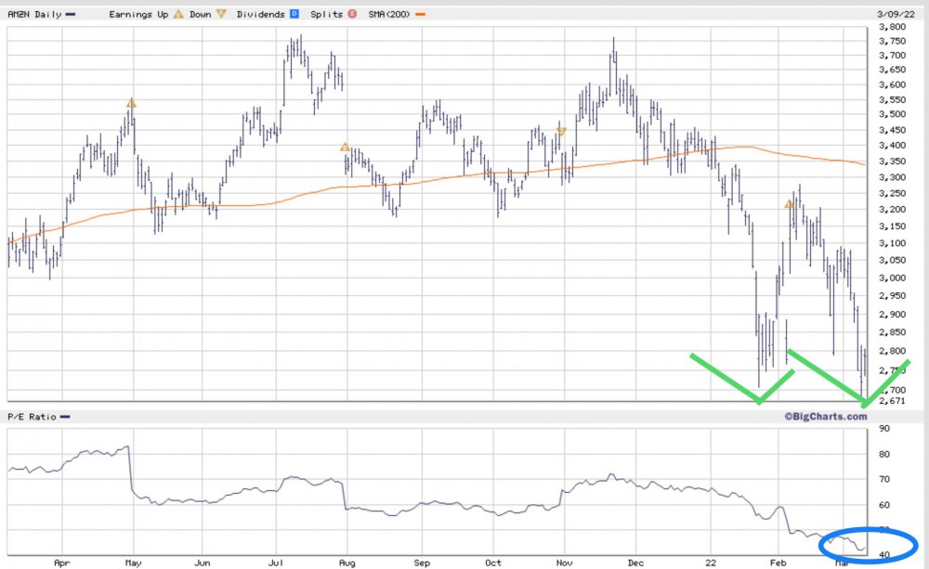
Task: Click the 3,750 price axis label
Action: 892,41
